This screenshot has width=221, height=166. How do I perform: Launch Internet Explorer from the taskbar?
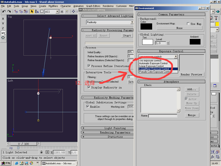(x=17, y=163)
